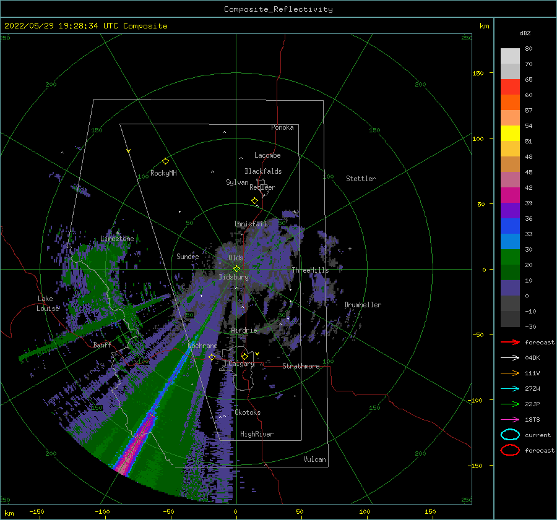Click yellow V marker northwest of RockyMH

point(129,151)
